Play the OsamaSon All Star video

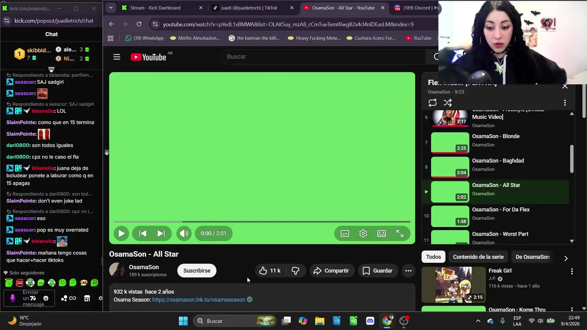[x=121, y=233]
